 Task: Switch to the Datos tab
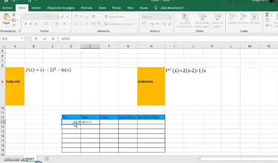point(102,8)
